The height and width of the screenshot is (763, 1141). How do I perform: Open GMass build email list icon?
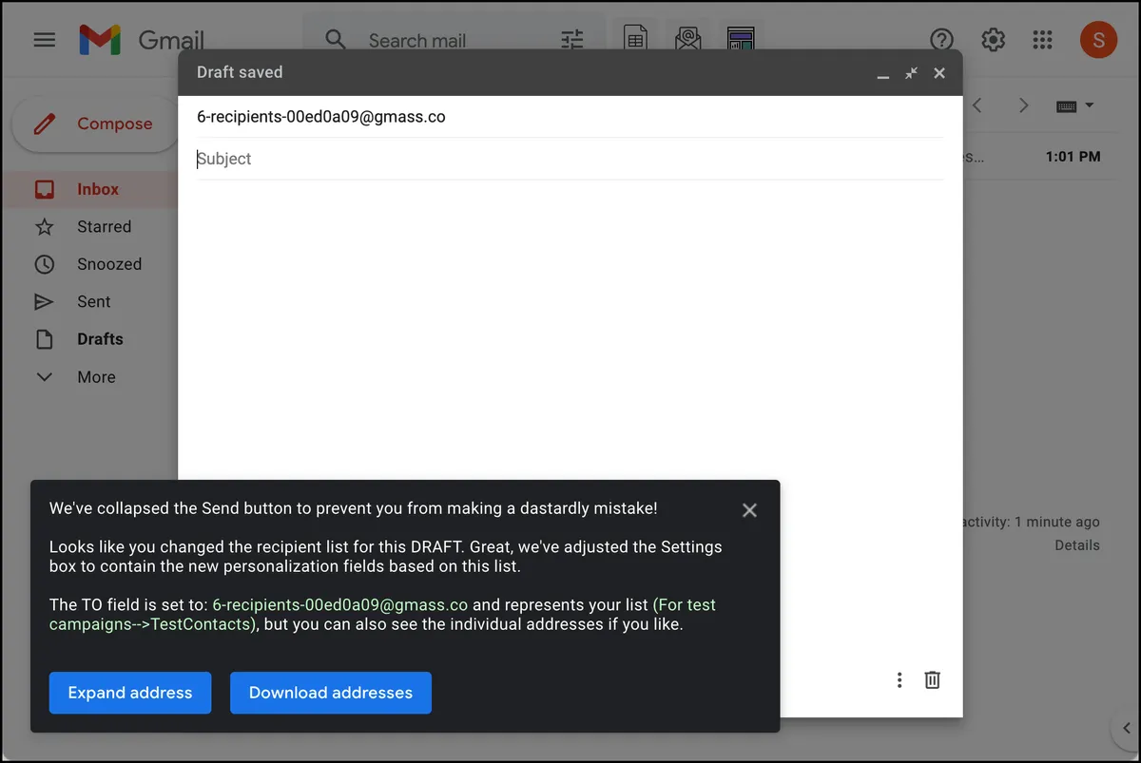(687, 39)
